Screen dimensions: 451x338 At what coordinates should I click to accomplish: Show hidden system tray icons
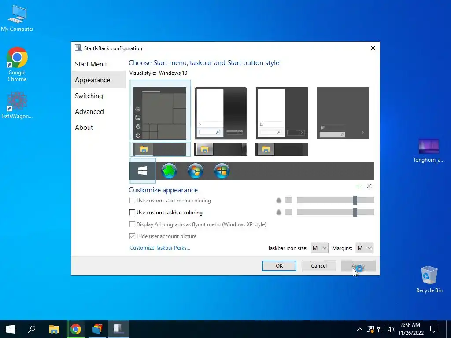(x=359, y=329)
